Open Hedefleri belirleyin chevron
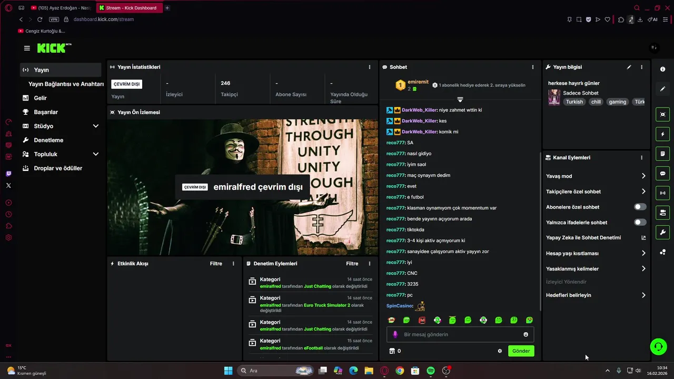 (643, 295)
